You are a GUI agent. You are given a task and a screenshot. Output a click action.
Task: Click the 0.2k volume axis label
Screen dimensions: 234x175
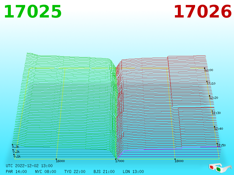coord(16,152)
